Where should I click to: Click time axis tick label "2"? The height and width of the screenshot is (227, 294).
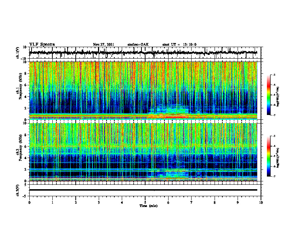click(76, 203)
